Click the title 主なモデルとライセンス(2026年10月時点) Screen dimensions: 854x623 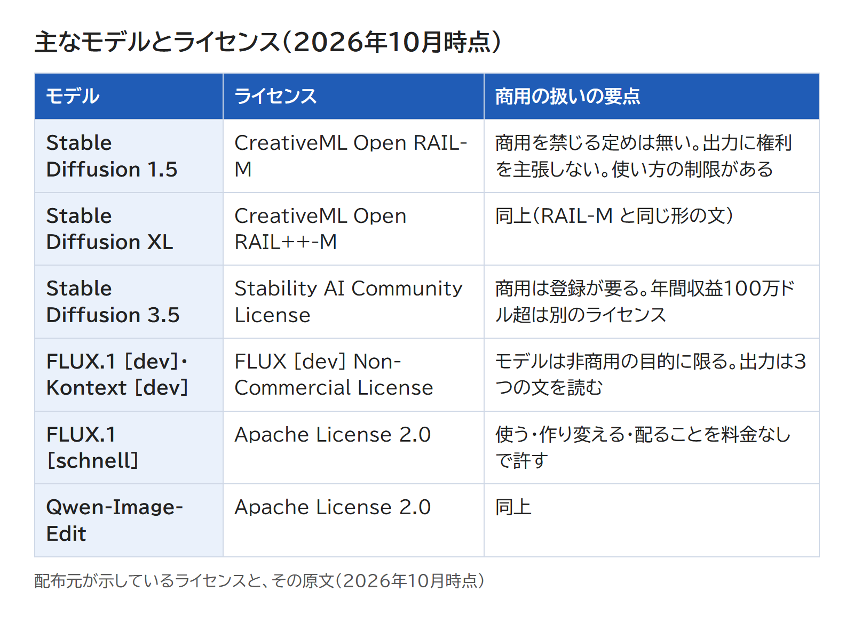(268, 42)
